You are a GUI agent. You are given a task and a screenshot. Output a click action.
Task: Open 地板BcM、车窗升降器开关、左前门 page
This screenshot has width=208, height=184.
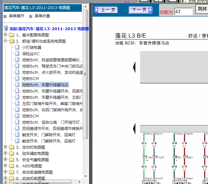[x=52, y=97]
